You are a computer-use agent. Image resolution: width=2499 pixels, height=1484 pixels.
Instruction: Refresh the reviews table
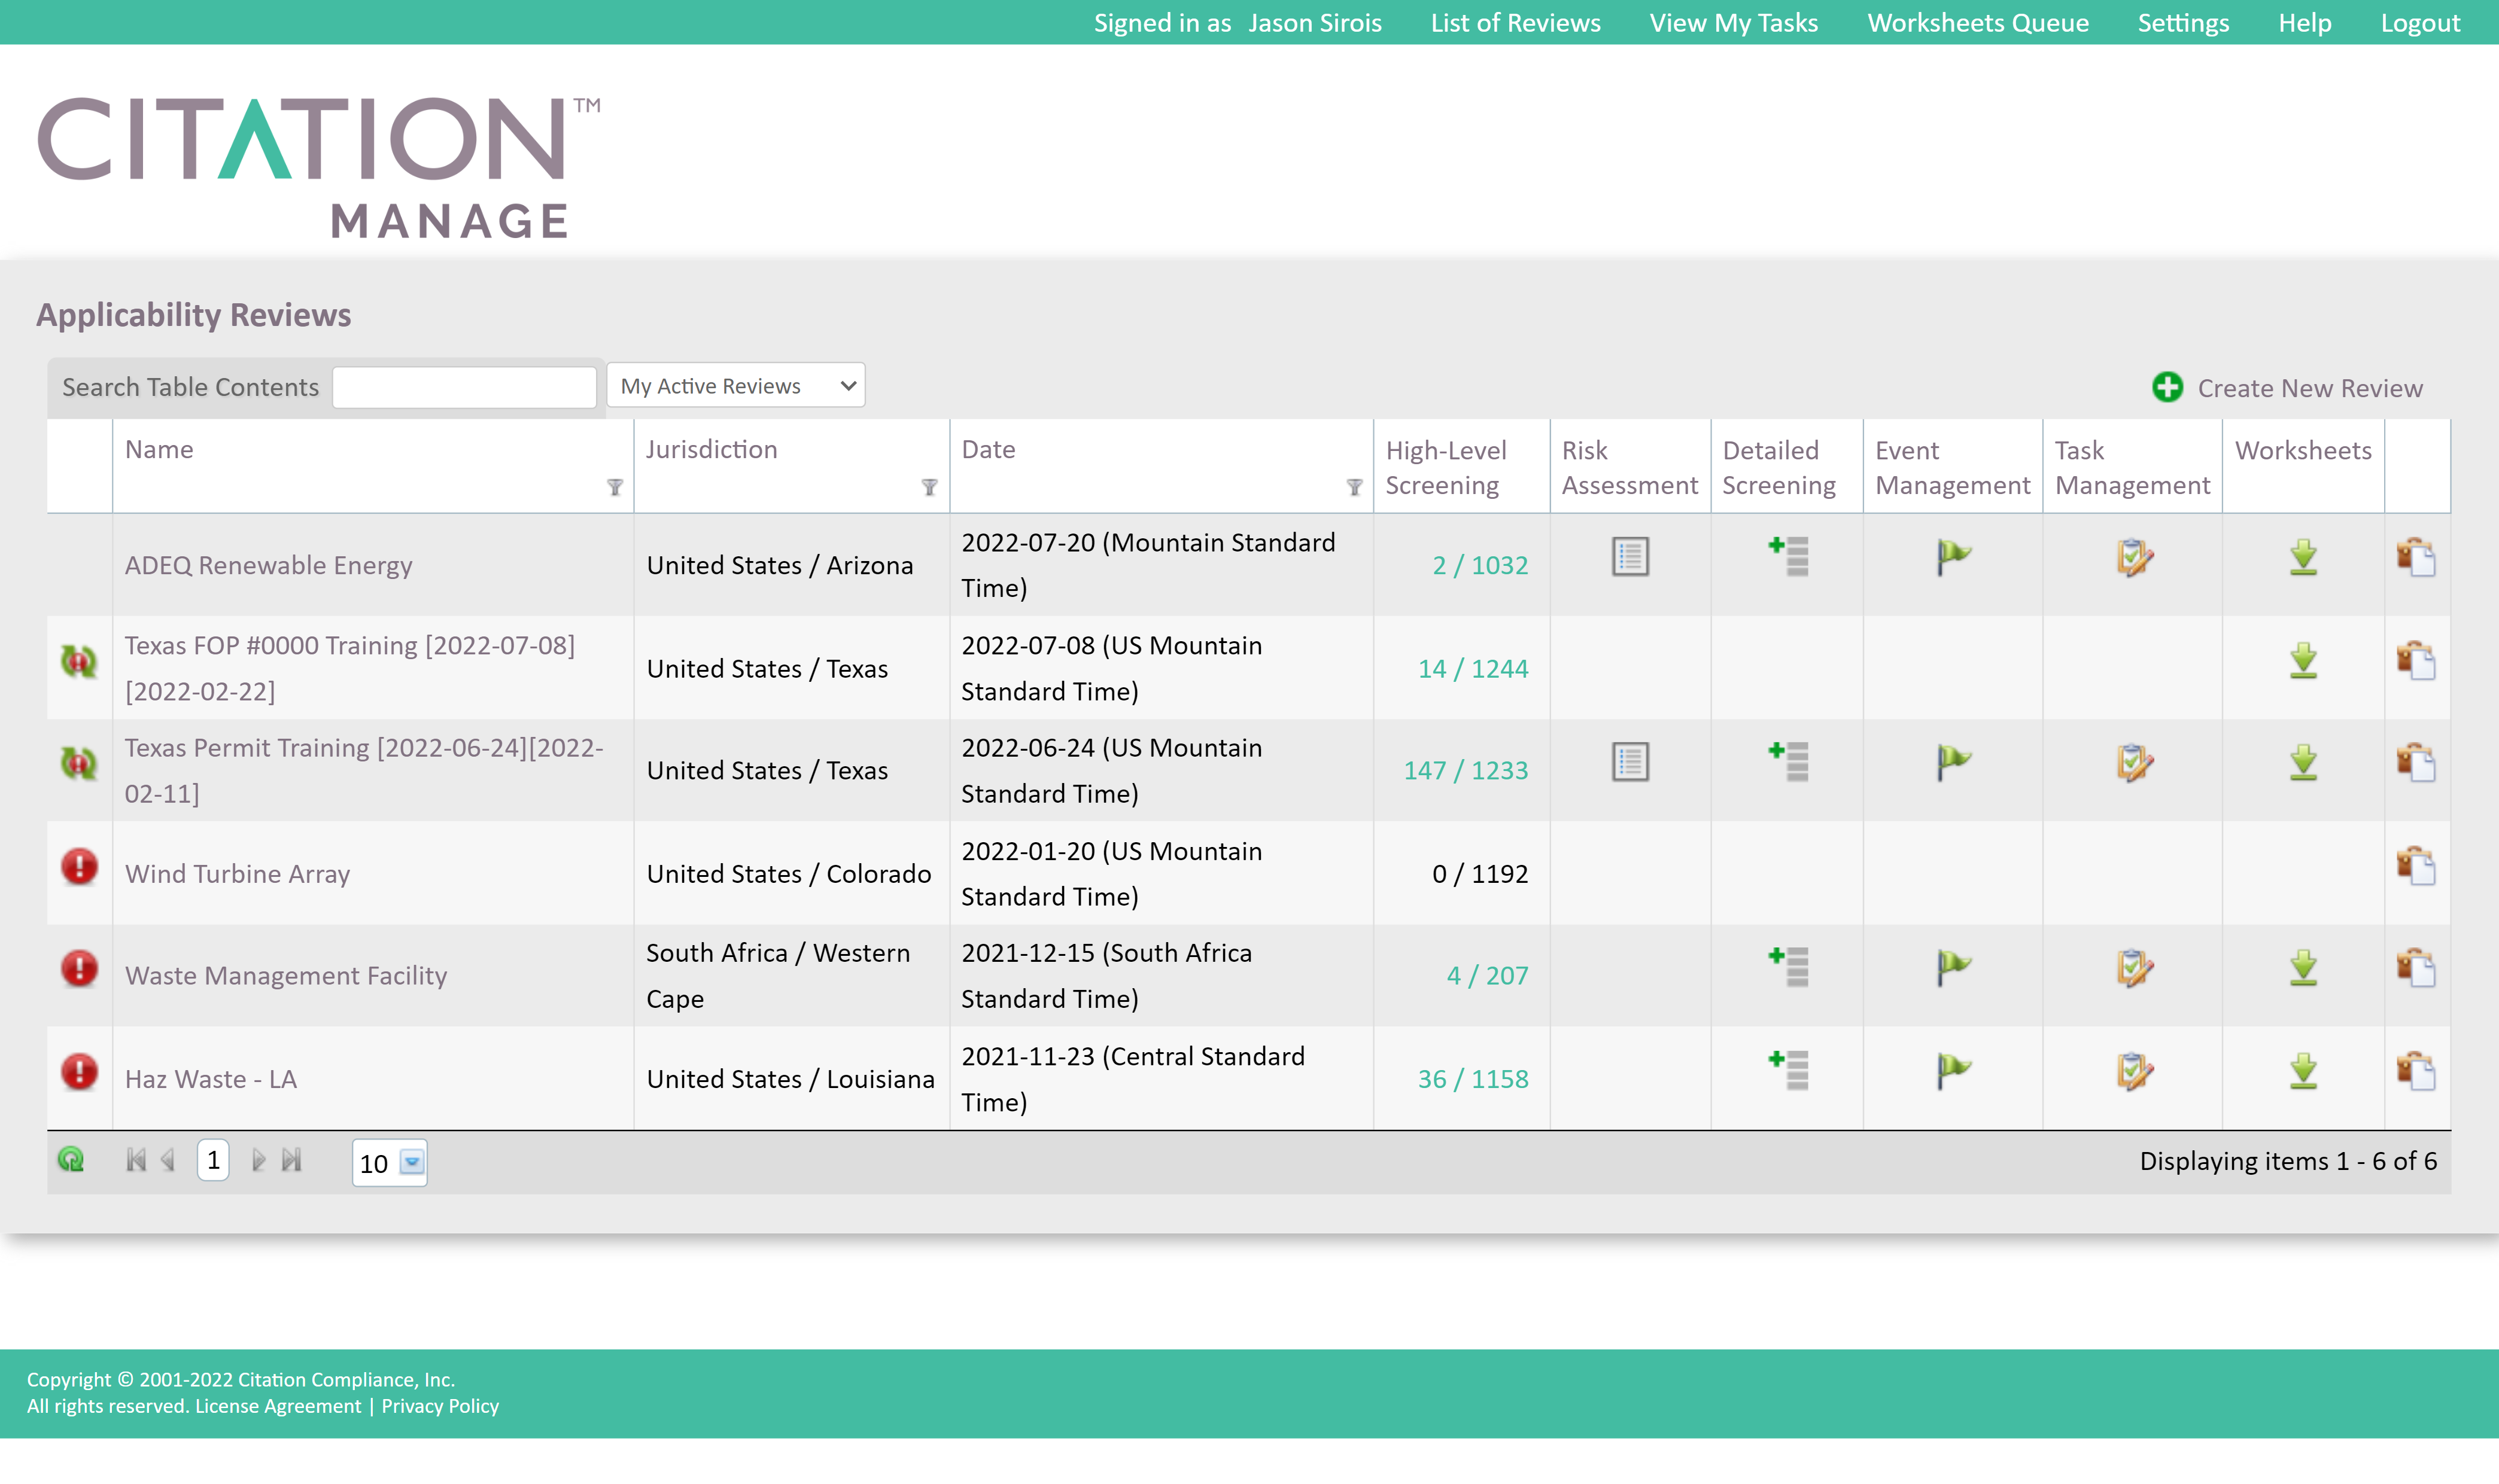[x=71, y=1160]
